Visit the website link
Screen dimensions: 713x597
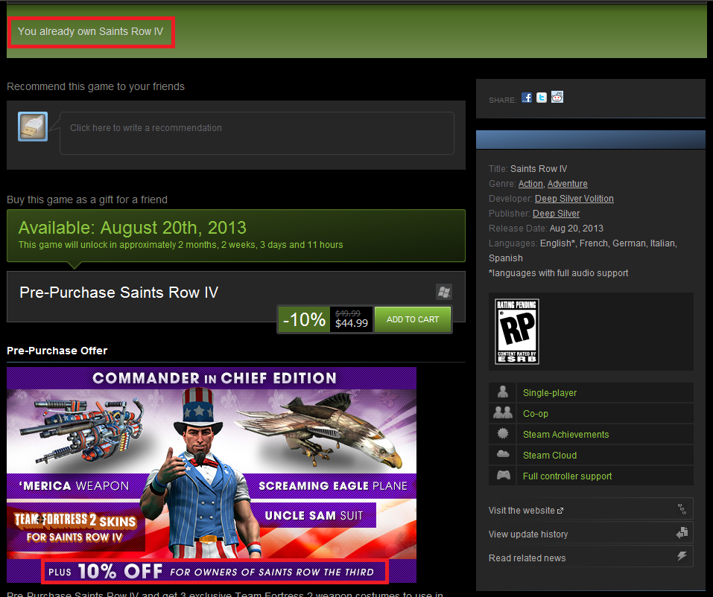(x=526, y=510)
